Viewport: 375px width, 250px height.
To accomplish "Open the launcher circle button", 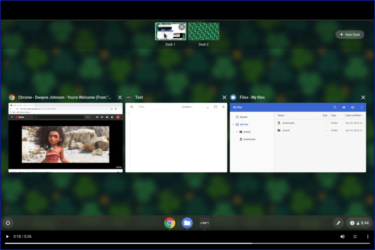I will point(8,223).
